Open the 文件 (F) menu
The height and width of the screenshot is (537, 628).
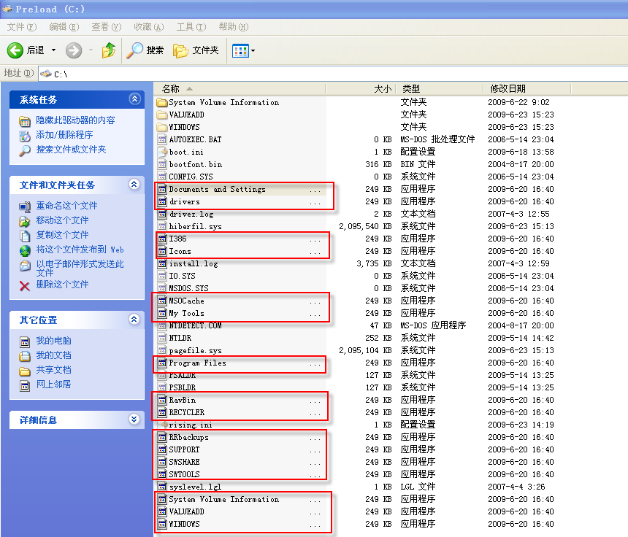click(x=22, y=27)
